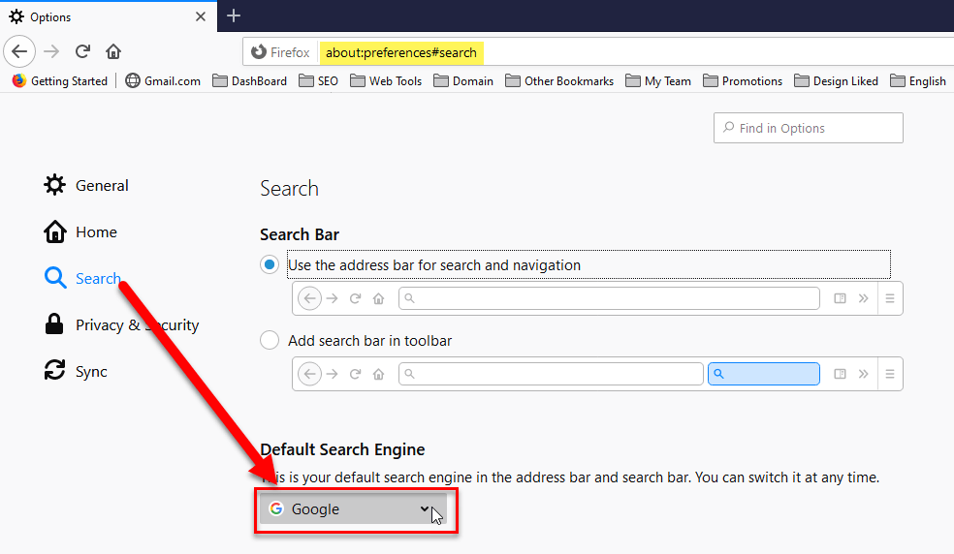The height and width of the screenshot is (554, 954).
Task: Open the Design Liked bookmarks folder
Action: [x=836, y=81]
